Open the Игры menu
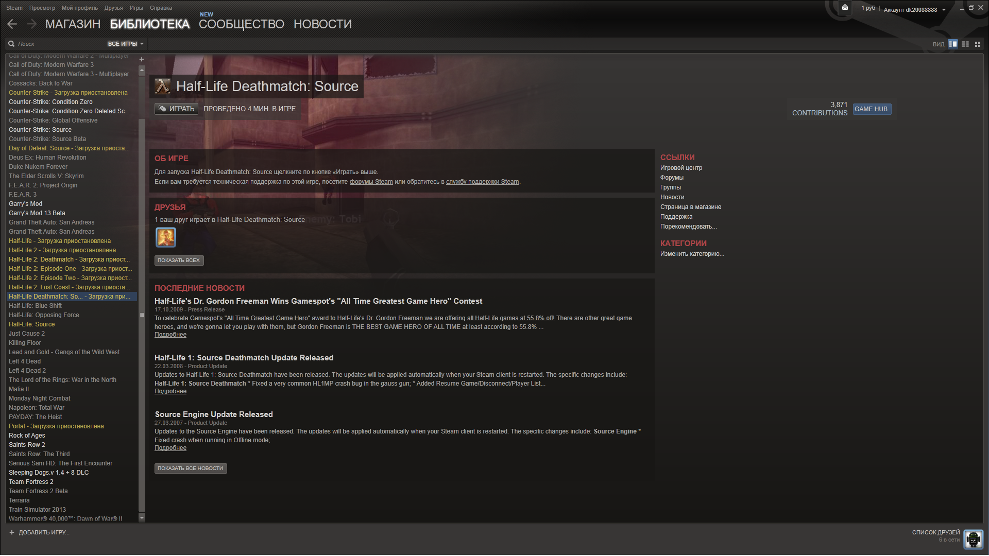This screenshot has height=556, width=989. [137, 8]
